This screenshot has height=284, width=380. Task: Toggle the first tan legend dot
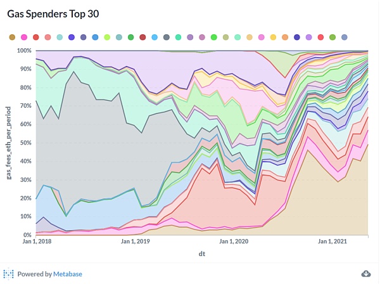coord(12,37)
